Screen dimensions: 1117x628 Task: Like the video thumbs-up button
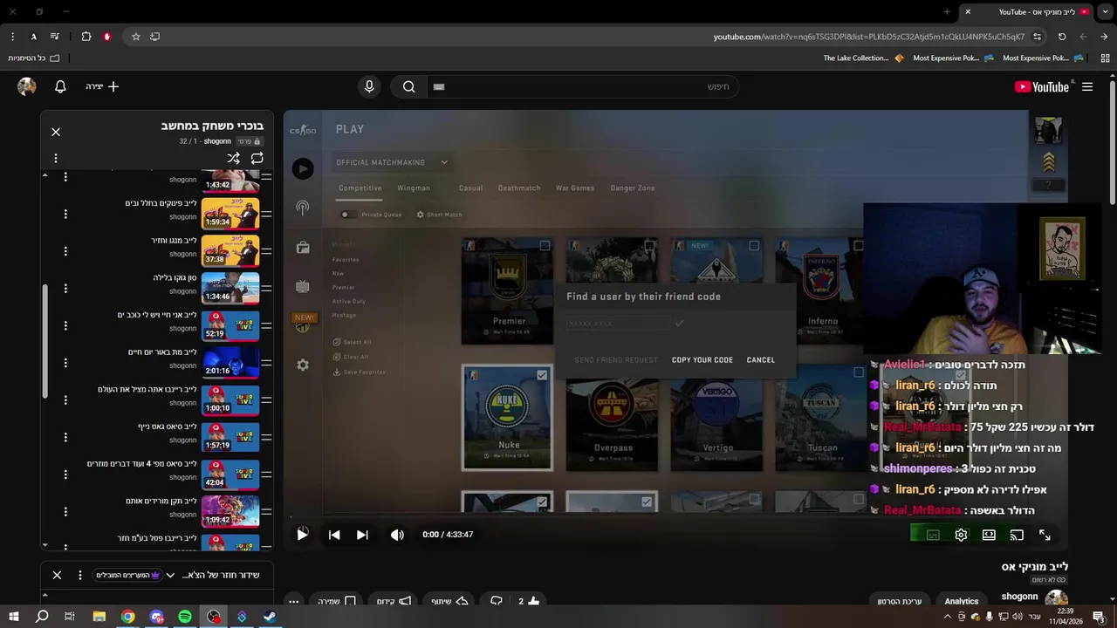528,601
